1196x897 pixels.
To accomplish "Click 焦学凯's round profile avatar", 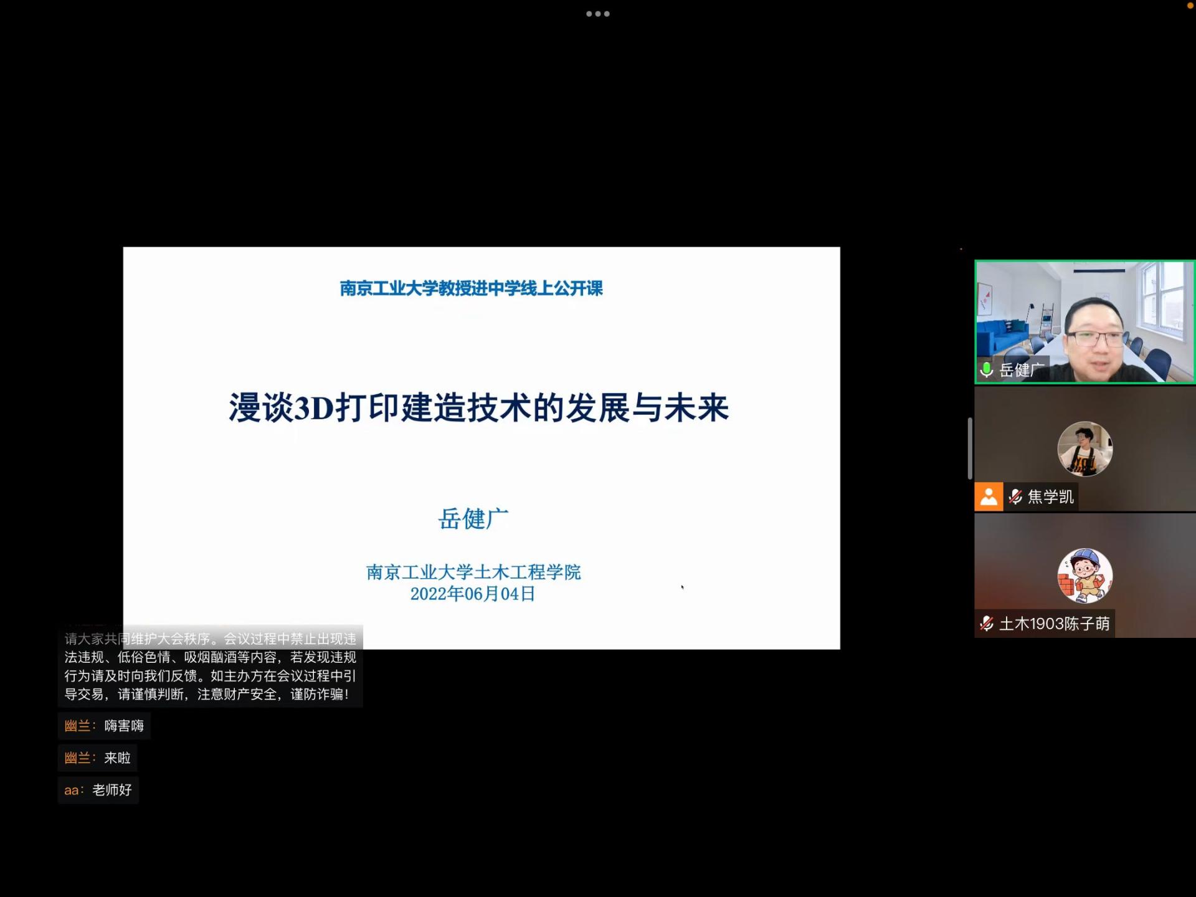I will click(x=1084, y=449).
